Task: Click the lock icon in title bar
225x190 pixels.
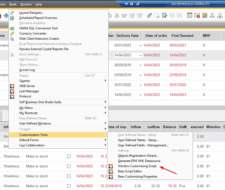Action: click(132, 4)
